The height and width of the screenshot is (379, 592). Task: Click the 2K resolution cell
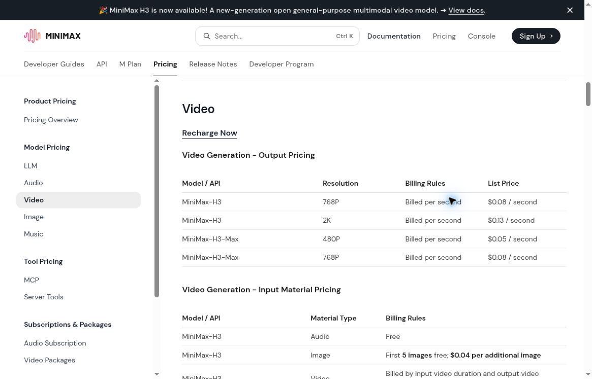(327, 221)
